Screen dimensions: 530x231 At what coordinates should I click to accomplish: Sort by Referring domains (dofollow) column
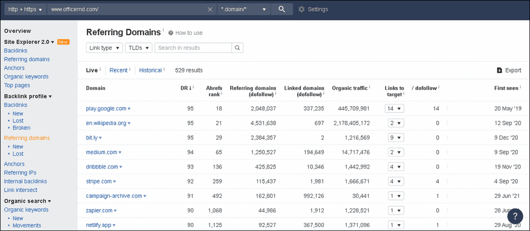(253, 91)
